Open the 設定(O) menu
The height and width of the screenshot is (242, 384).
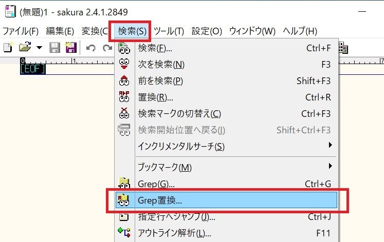pos(207,31)
